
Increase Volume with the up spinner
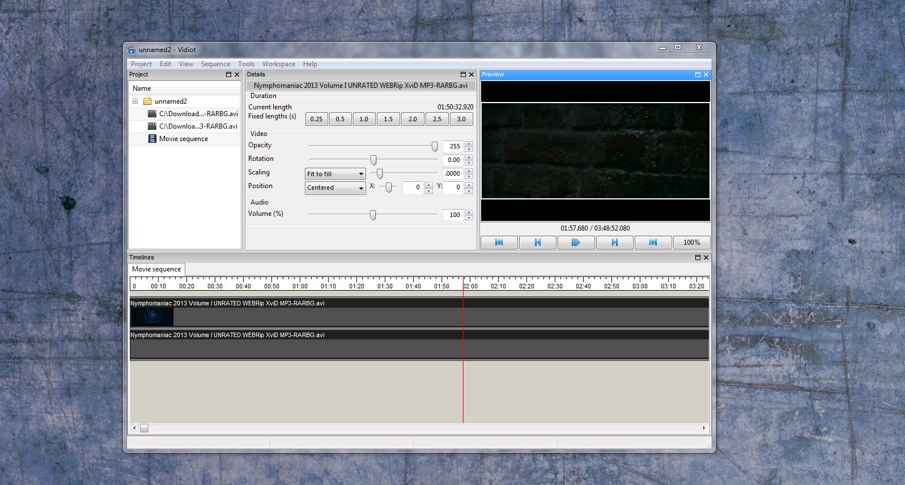pyautogui.click(x=469, y=212)
